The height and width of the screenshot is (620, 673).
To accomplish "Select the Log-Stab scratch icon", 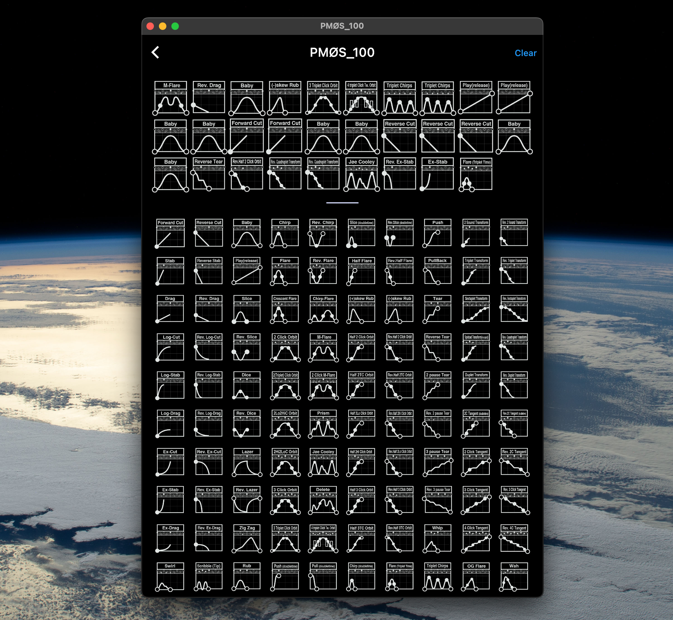I will 170,385.
